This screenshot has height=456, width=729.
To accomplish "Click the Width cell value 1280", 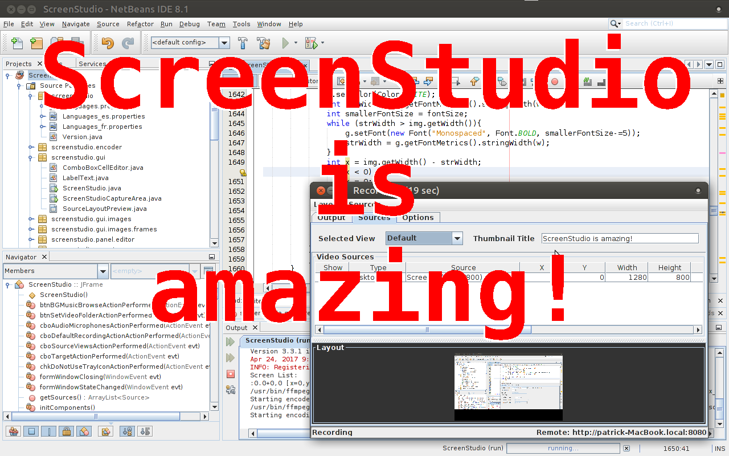I will 626,278.
